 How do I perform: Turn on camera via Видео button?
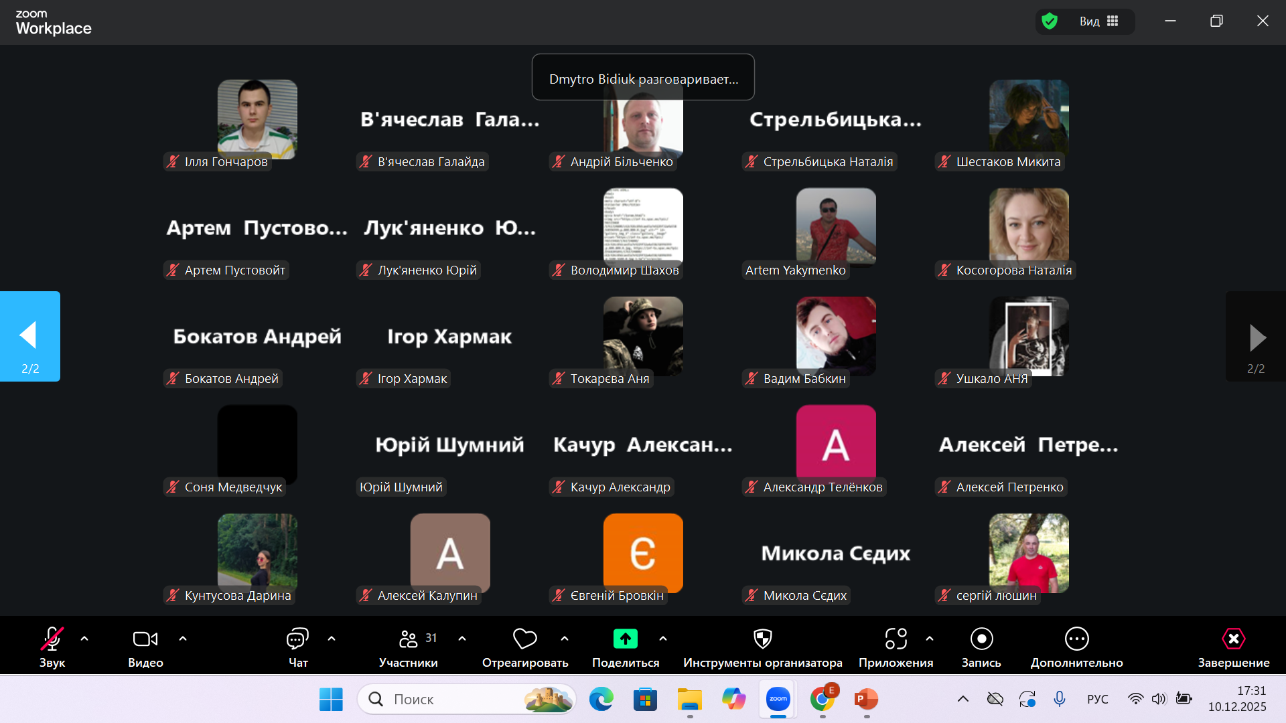(145, 639)
